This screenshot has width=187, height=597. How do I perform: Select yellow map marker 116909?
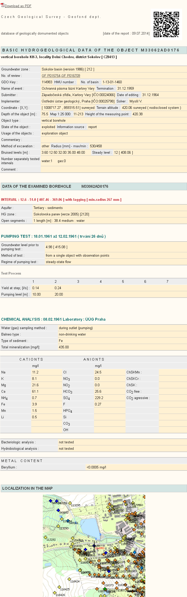tap(85, 559)
